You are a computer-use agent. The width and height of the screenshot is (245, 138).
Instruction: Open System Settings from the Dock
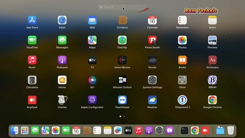(159, 130)
